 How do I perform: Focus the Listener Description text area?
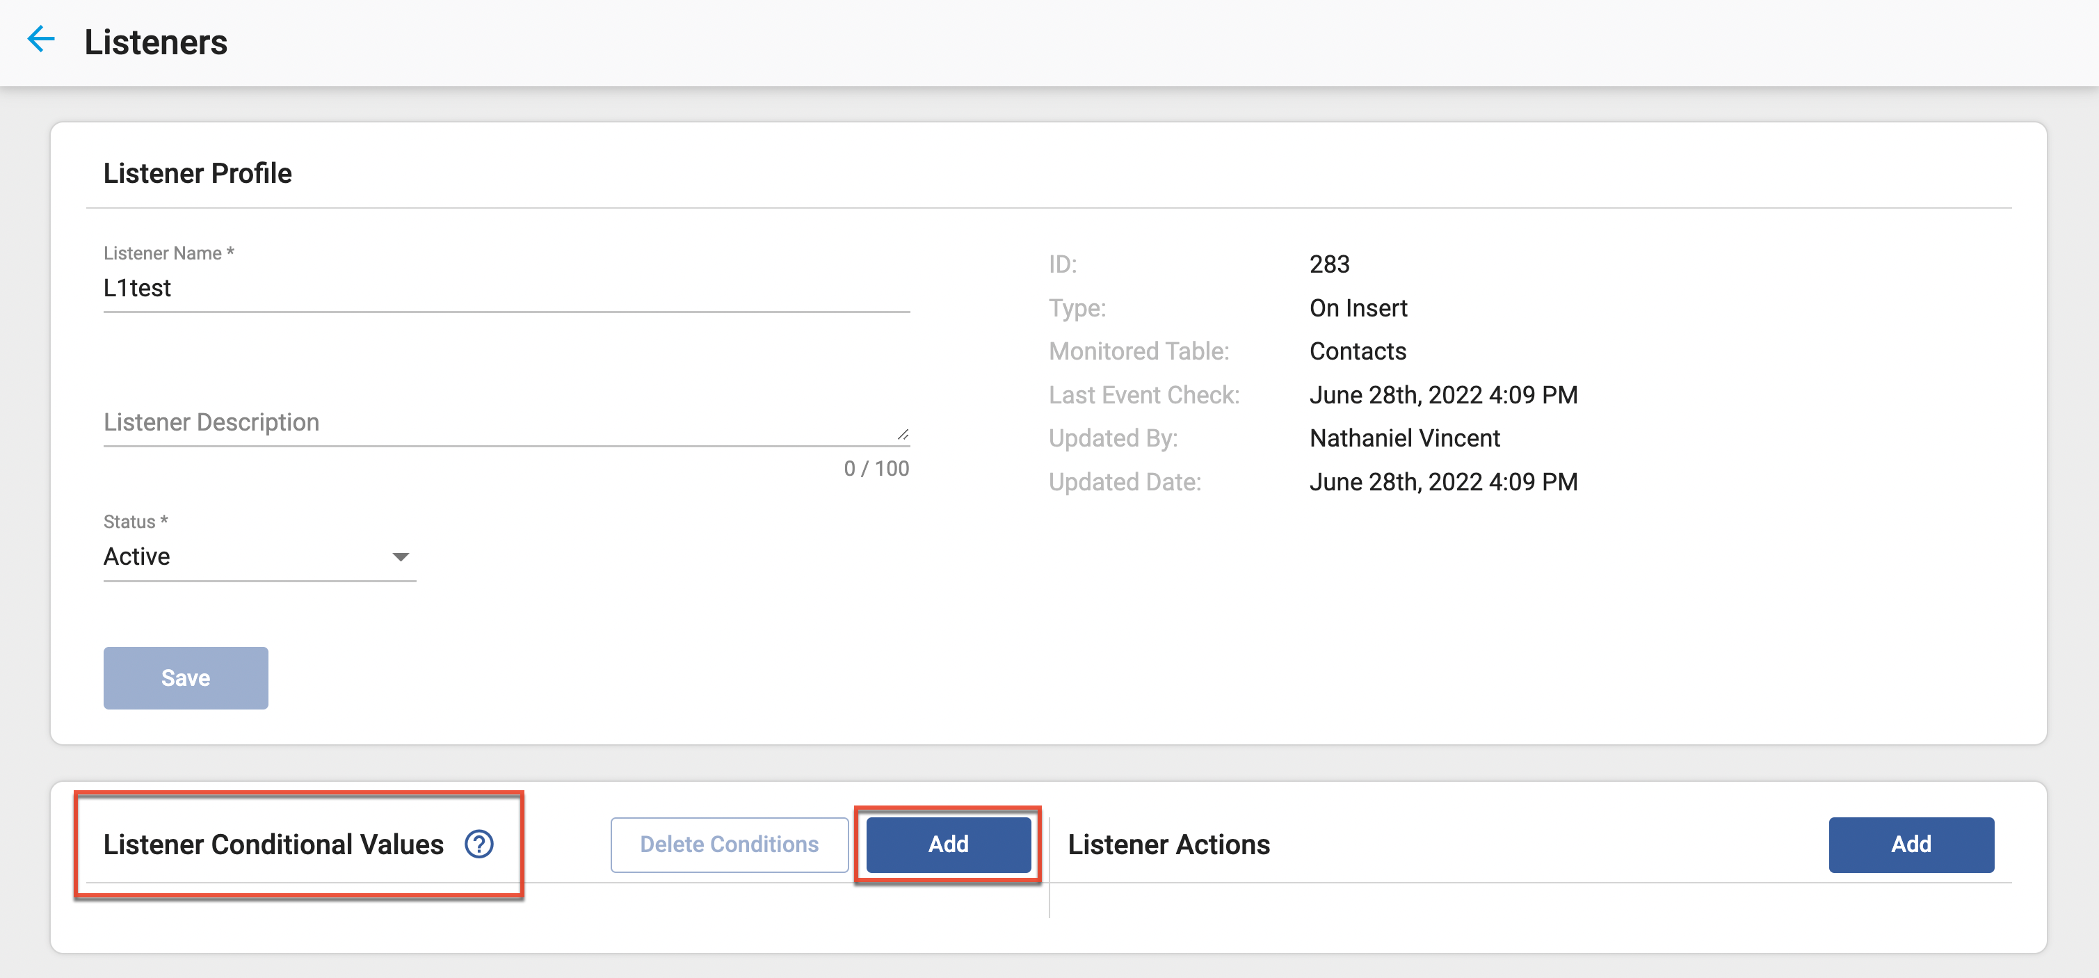(x=506, y=422)
